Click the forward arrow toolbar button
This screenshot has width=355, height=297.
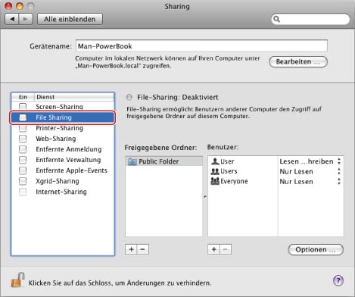point(26,19)
